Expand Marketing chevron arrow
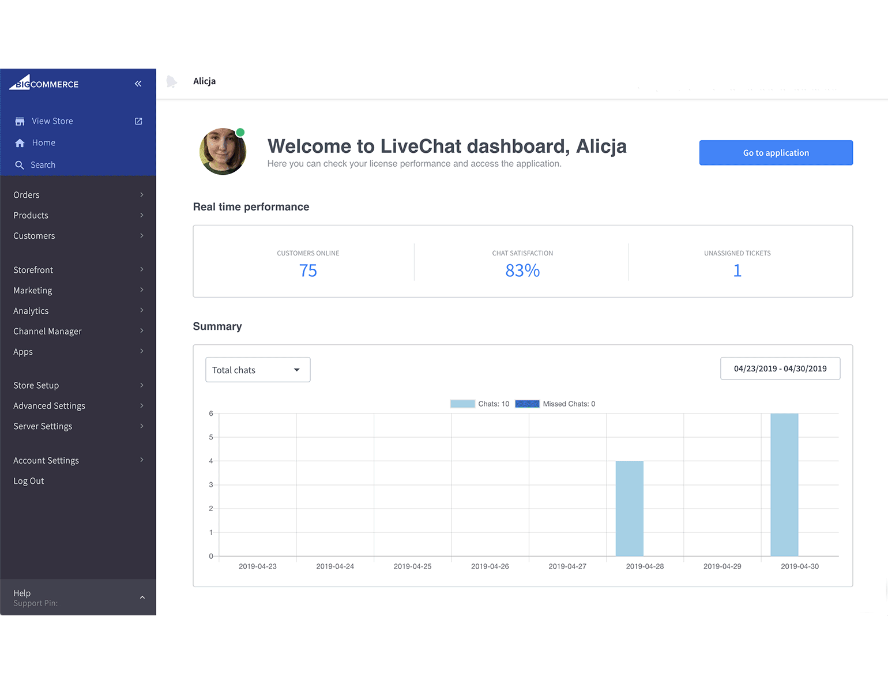This screenshot has height=684, width=888. [142, 290]
